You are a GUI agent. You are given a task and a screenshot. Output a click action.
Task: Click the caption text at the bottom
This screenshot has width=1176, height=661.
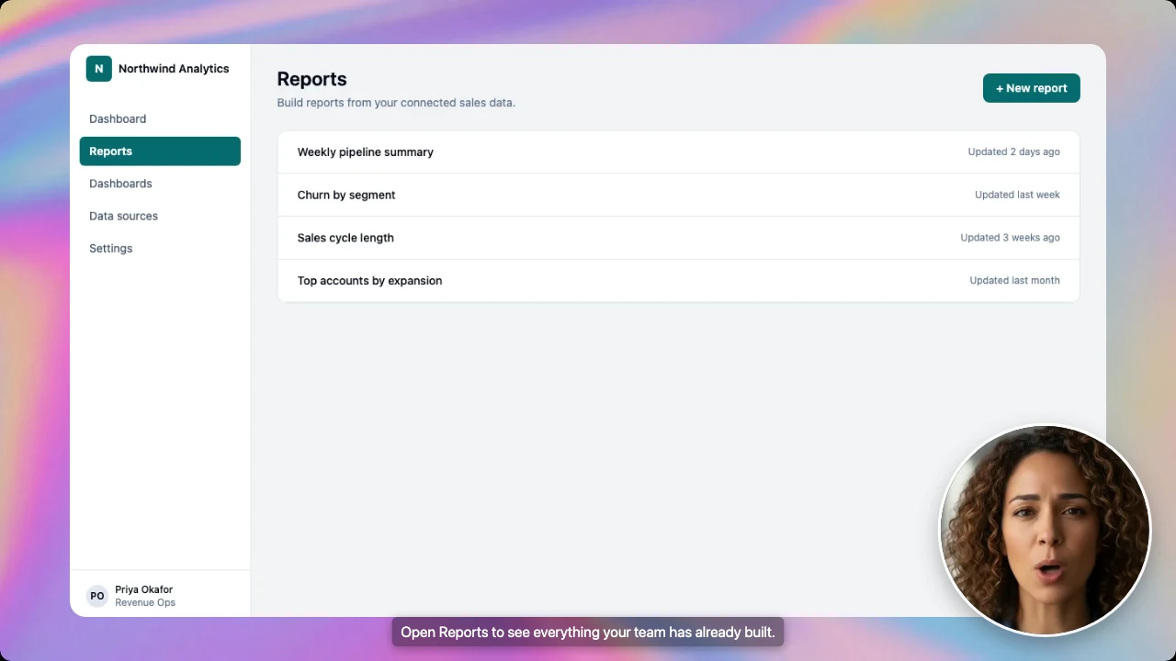pos(588,632)
